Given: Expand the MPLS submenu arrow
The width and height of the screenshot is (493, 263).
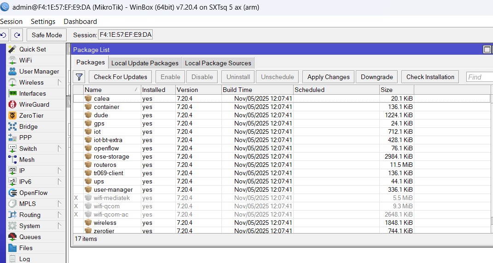Looking at the screenshot, I should tap(59, 204).
